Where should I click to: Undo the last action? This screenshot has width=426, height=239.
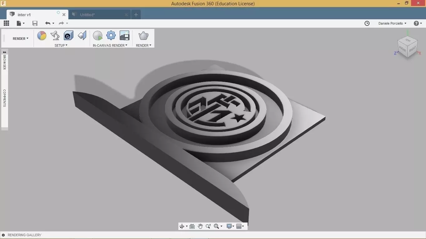coord(47,23)
